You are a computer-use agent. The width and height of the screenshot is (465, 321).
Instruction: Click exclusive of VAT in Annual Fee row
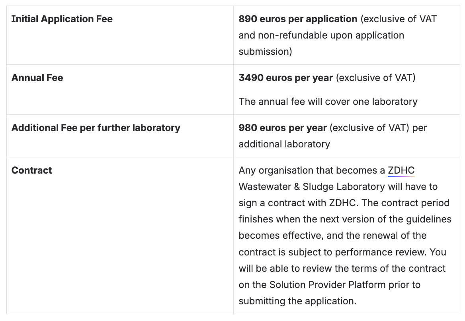click(x=375, y=78)
